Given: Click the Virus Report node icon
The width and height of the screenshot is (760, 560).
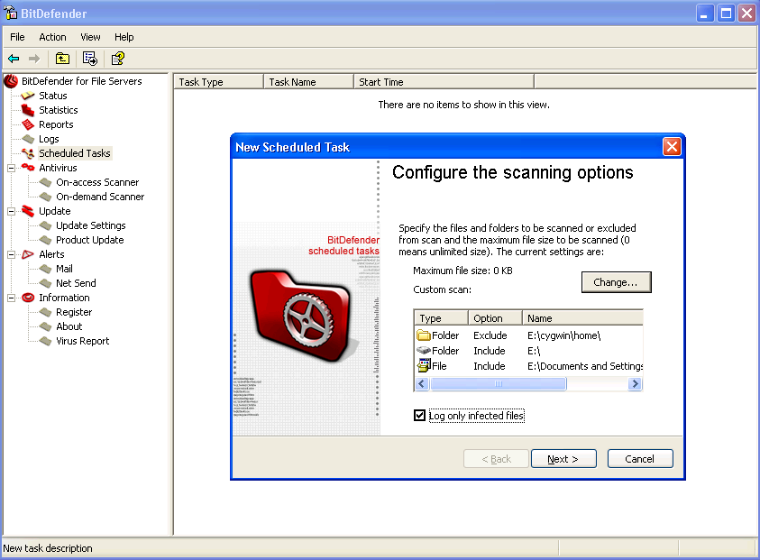Looking at the screenshot, I should (46, 341).
